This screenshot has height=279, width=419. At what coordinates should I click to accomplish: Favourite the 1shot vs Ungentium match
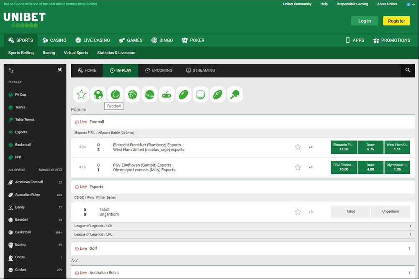coord(298,212)
